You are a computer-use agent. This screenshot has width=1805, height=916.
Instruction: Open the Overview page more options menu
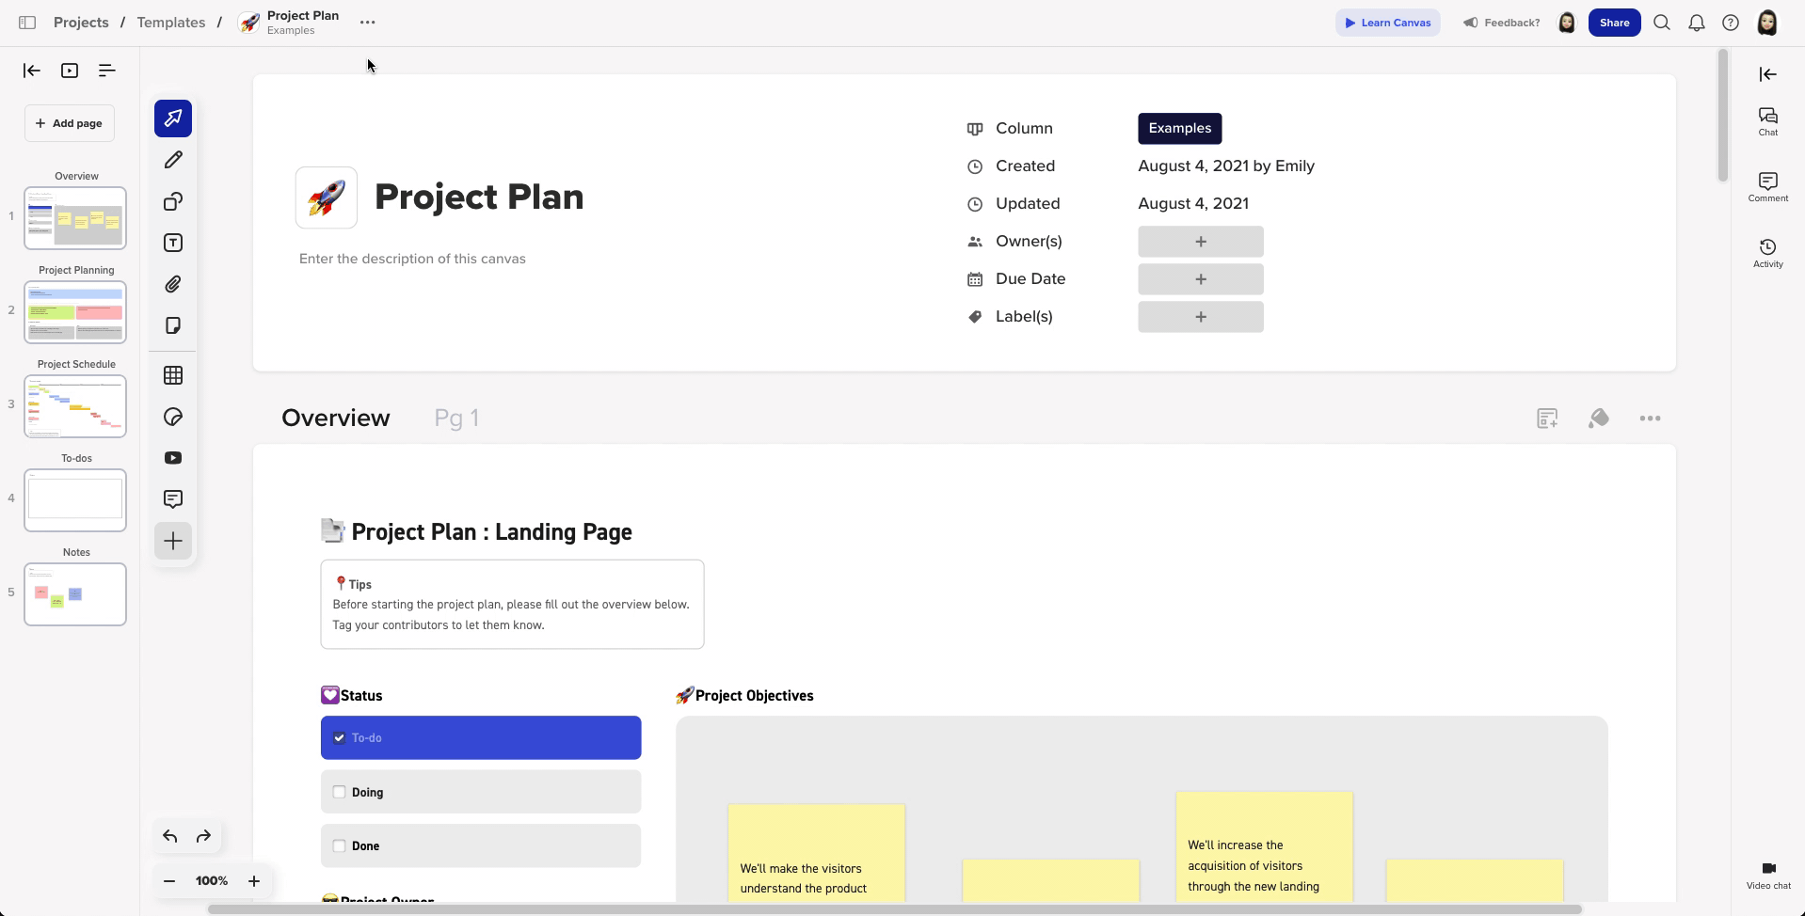pos(1649,419)
